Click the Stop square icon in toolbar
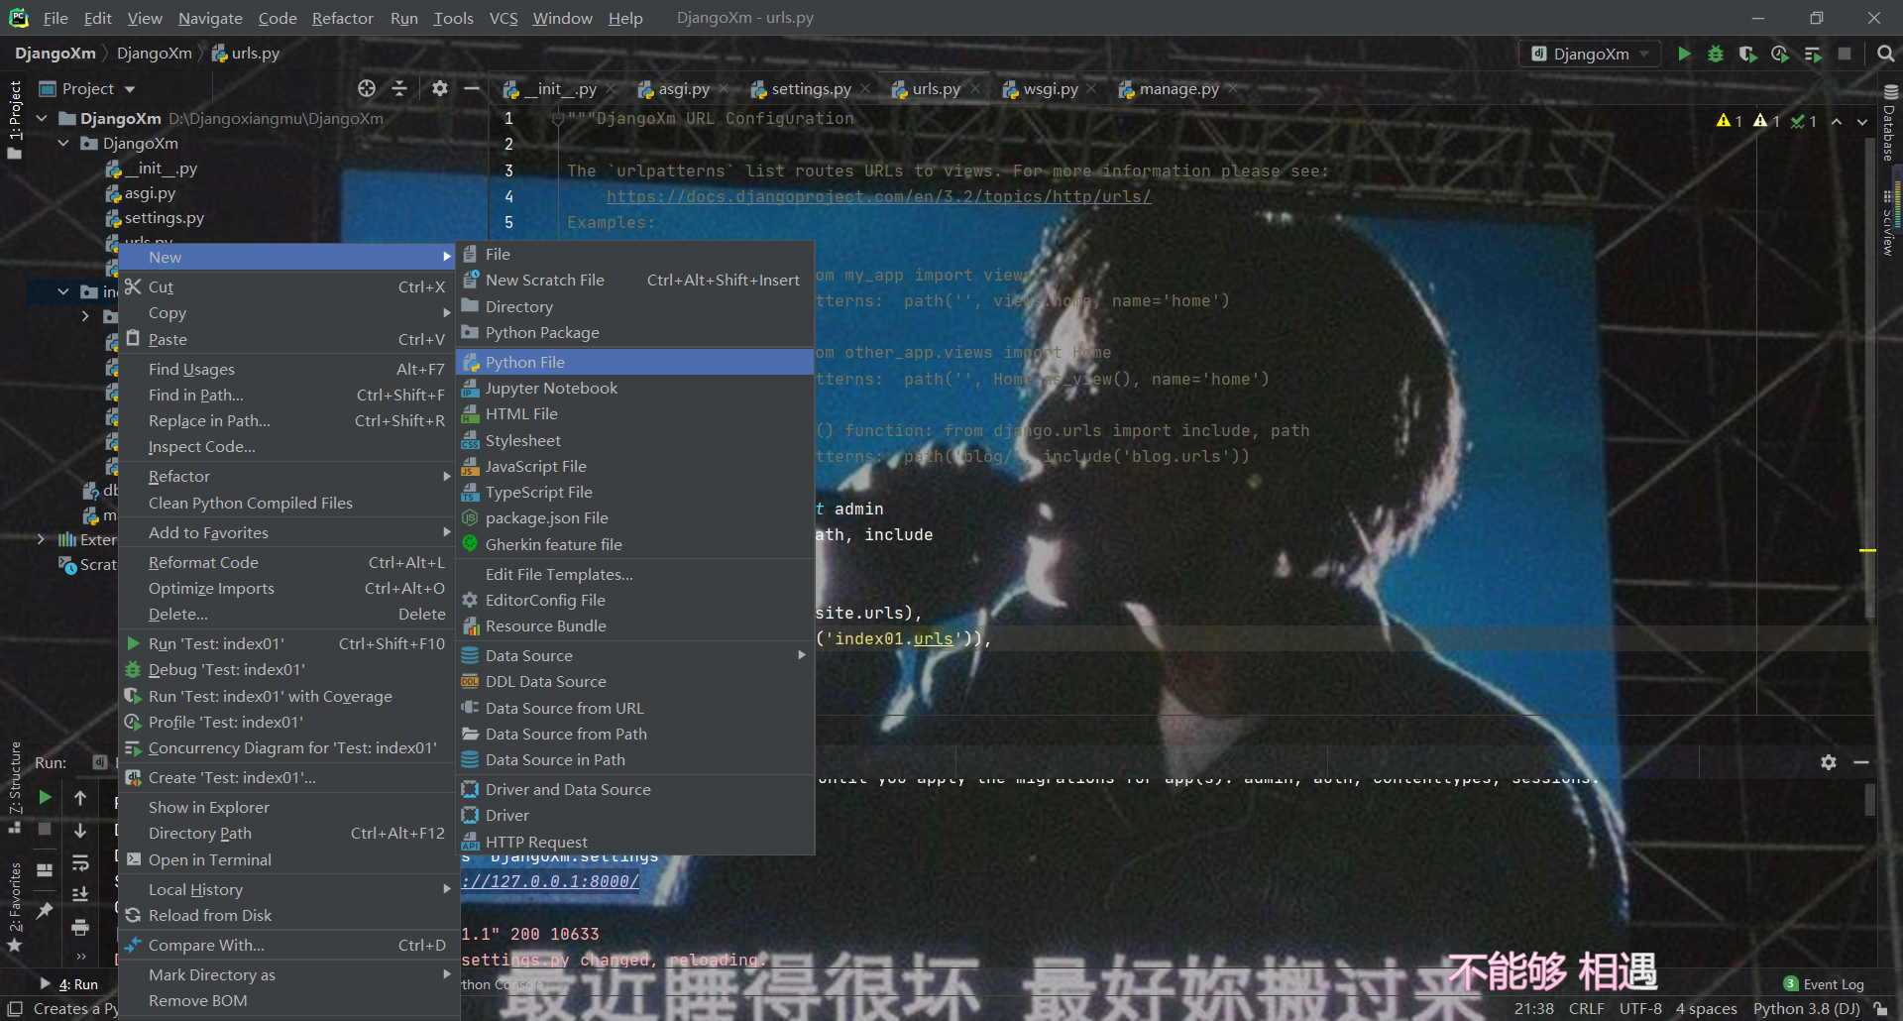Viewport: 1903px width, 1021px height. click(x=1845, y=54)
